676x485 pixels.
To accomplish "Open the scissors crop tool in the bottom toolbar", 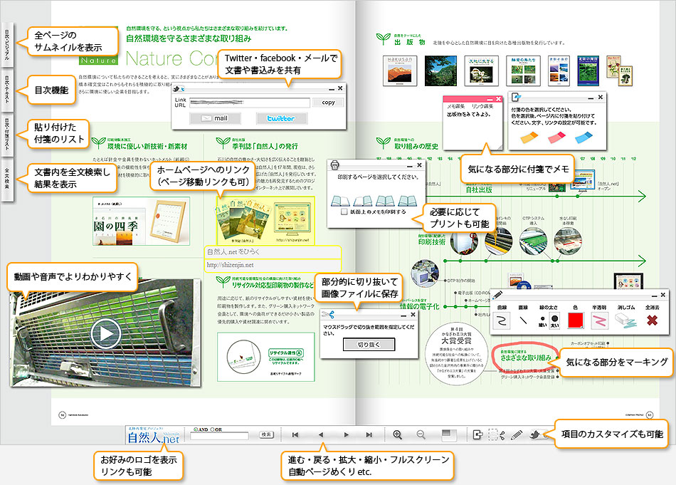I will pos(497,435).
